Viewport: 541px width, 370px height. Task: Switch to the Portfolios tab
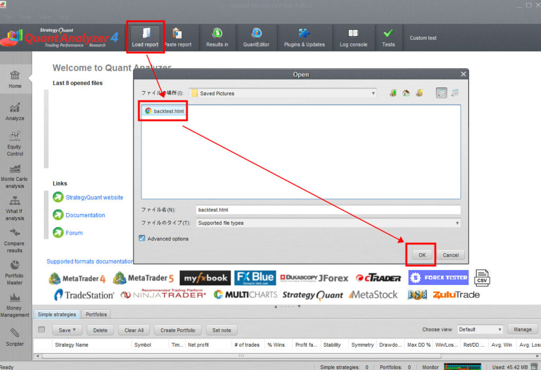click(x=96, y=314)
